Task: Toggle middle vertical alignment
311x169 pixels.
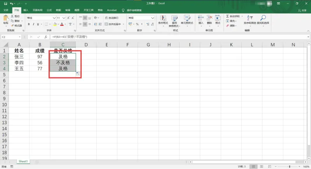Action: 85,18
